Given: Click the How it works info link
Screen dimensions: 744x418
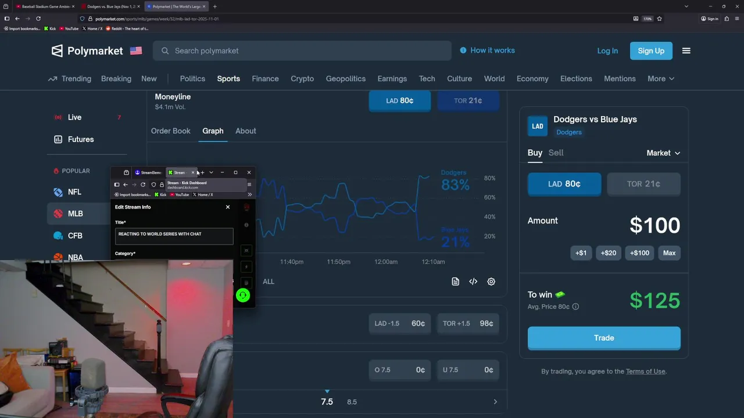Looking at the screenshot, I should pos(487,51).
